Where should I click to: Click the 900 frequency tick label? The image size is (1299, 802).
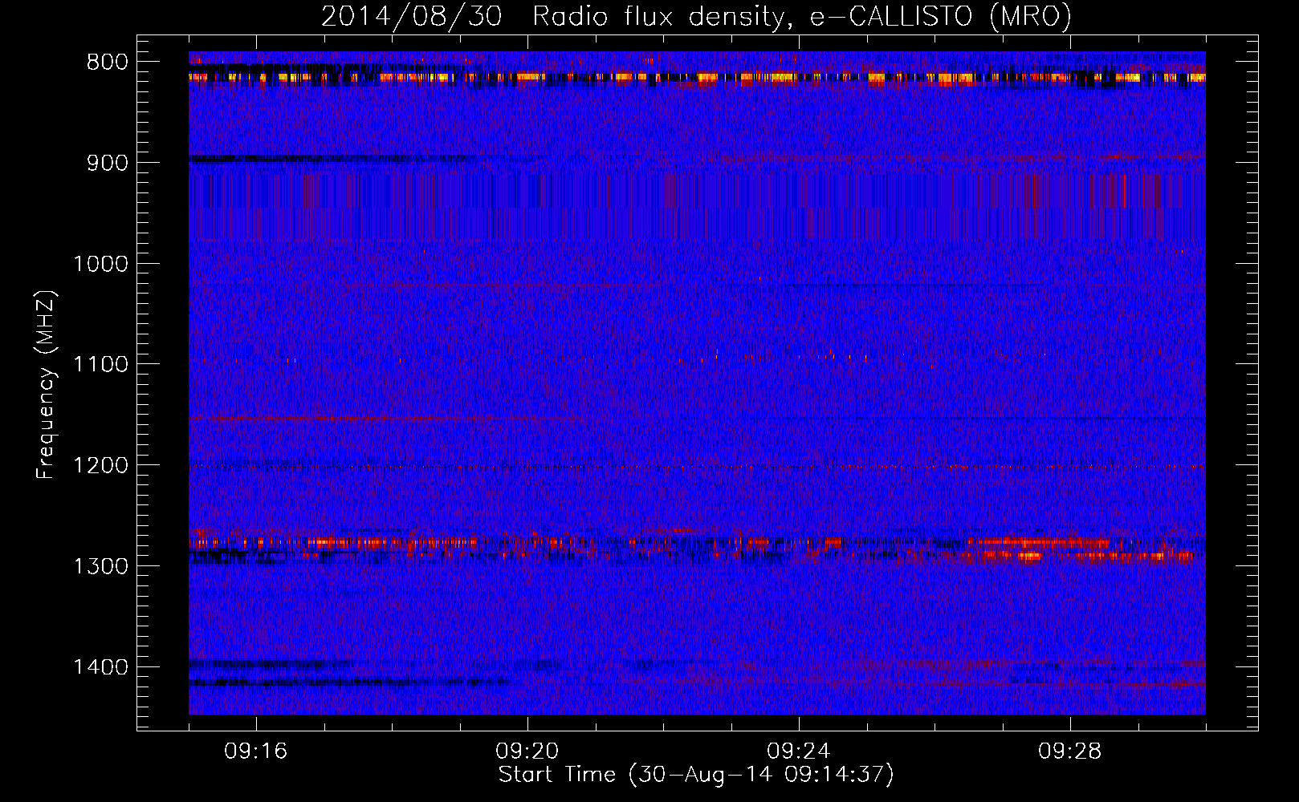108,163
